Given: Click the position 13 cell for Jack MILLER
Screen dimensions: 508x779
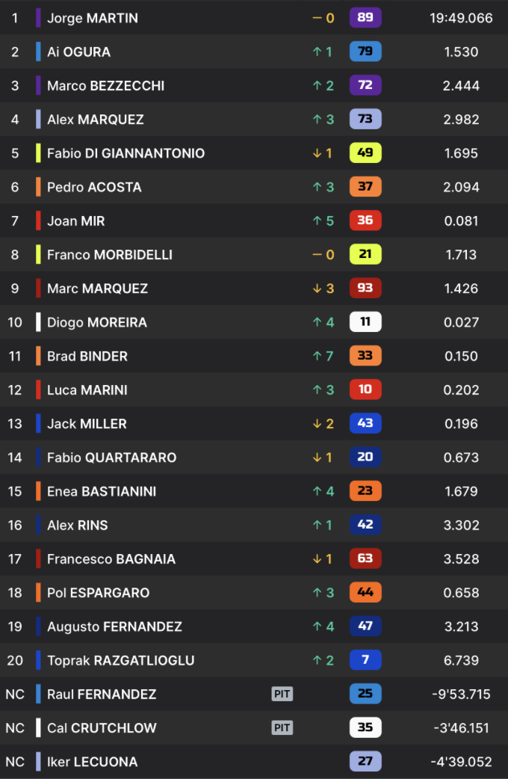Looking at the screenshot, I should tap(15, 423).
